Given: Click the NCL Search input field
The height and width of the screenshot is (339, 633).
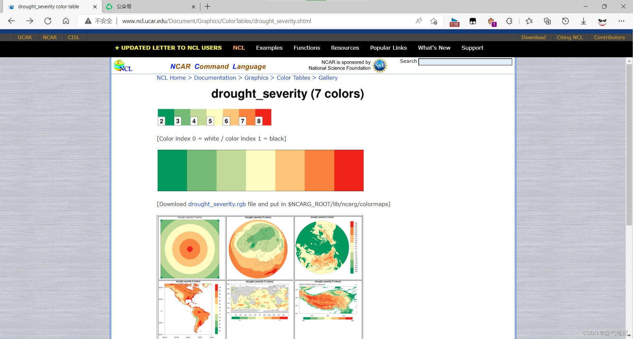Looking at the screenshot, I should pyautogui.click(x=465, y=62).
